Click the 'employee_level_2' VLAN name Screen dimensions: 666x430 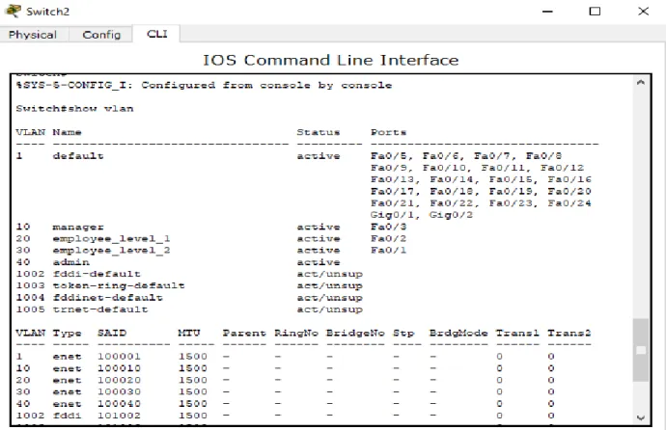(x=111, y=251)
